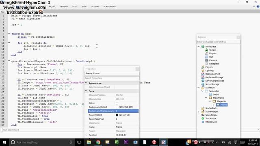Close the Properties panel

click(x=137, y=69)
